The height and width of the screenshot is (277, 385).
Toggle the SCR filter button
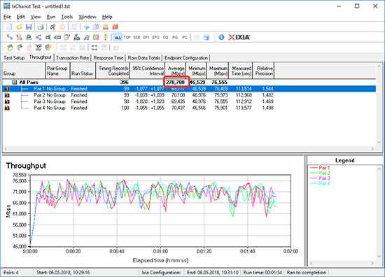[136, 37]
